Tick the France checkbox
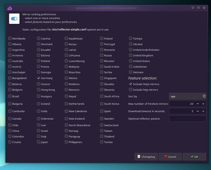 39,67
